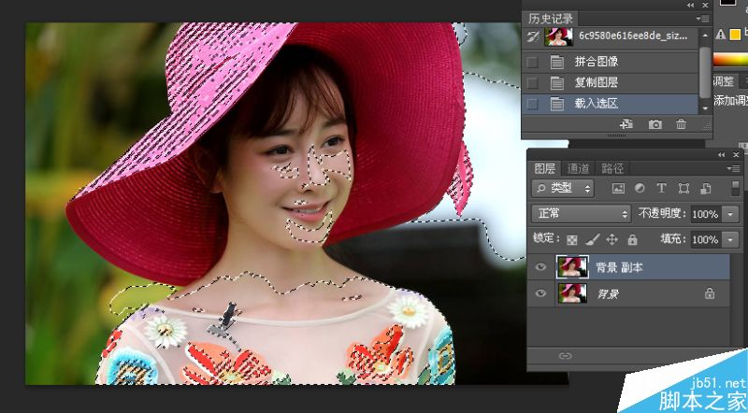Set history brush source for 拼合图像
748x413 pixels.
532,62
